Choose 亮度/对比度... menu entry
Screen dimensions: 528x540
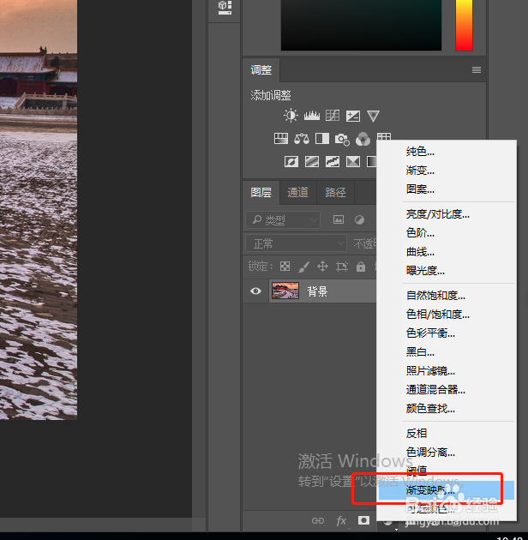tap(447, 214)
